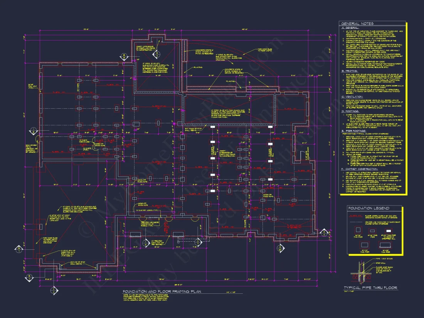Click the section marker left of garage slab
This screenshot has width=424, height=318.
click(18, 249)
